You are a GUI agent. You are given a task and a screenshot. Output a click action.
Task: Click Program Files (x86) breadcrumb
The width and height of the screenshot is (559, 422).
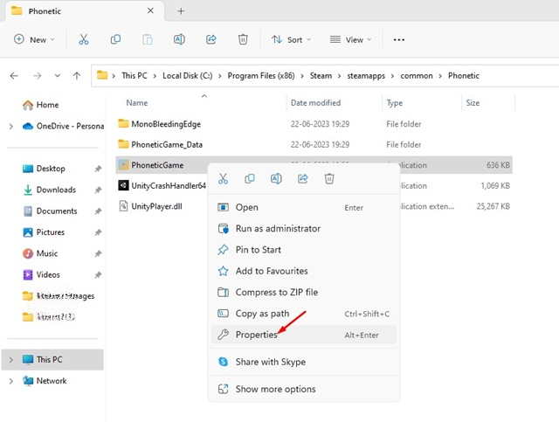(261, 76)
